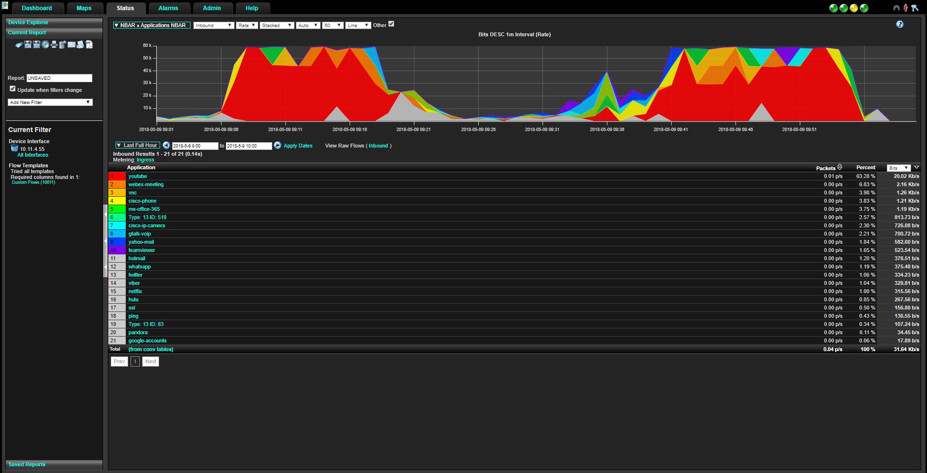Image resolution: width=927 pixels, height=473 pixels.
Task: Toggle Update when filters change checkbox
Action: coord(13,89)
